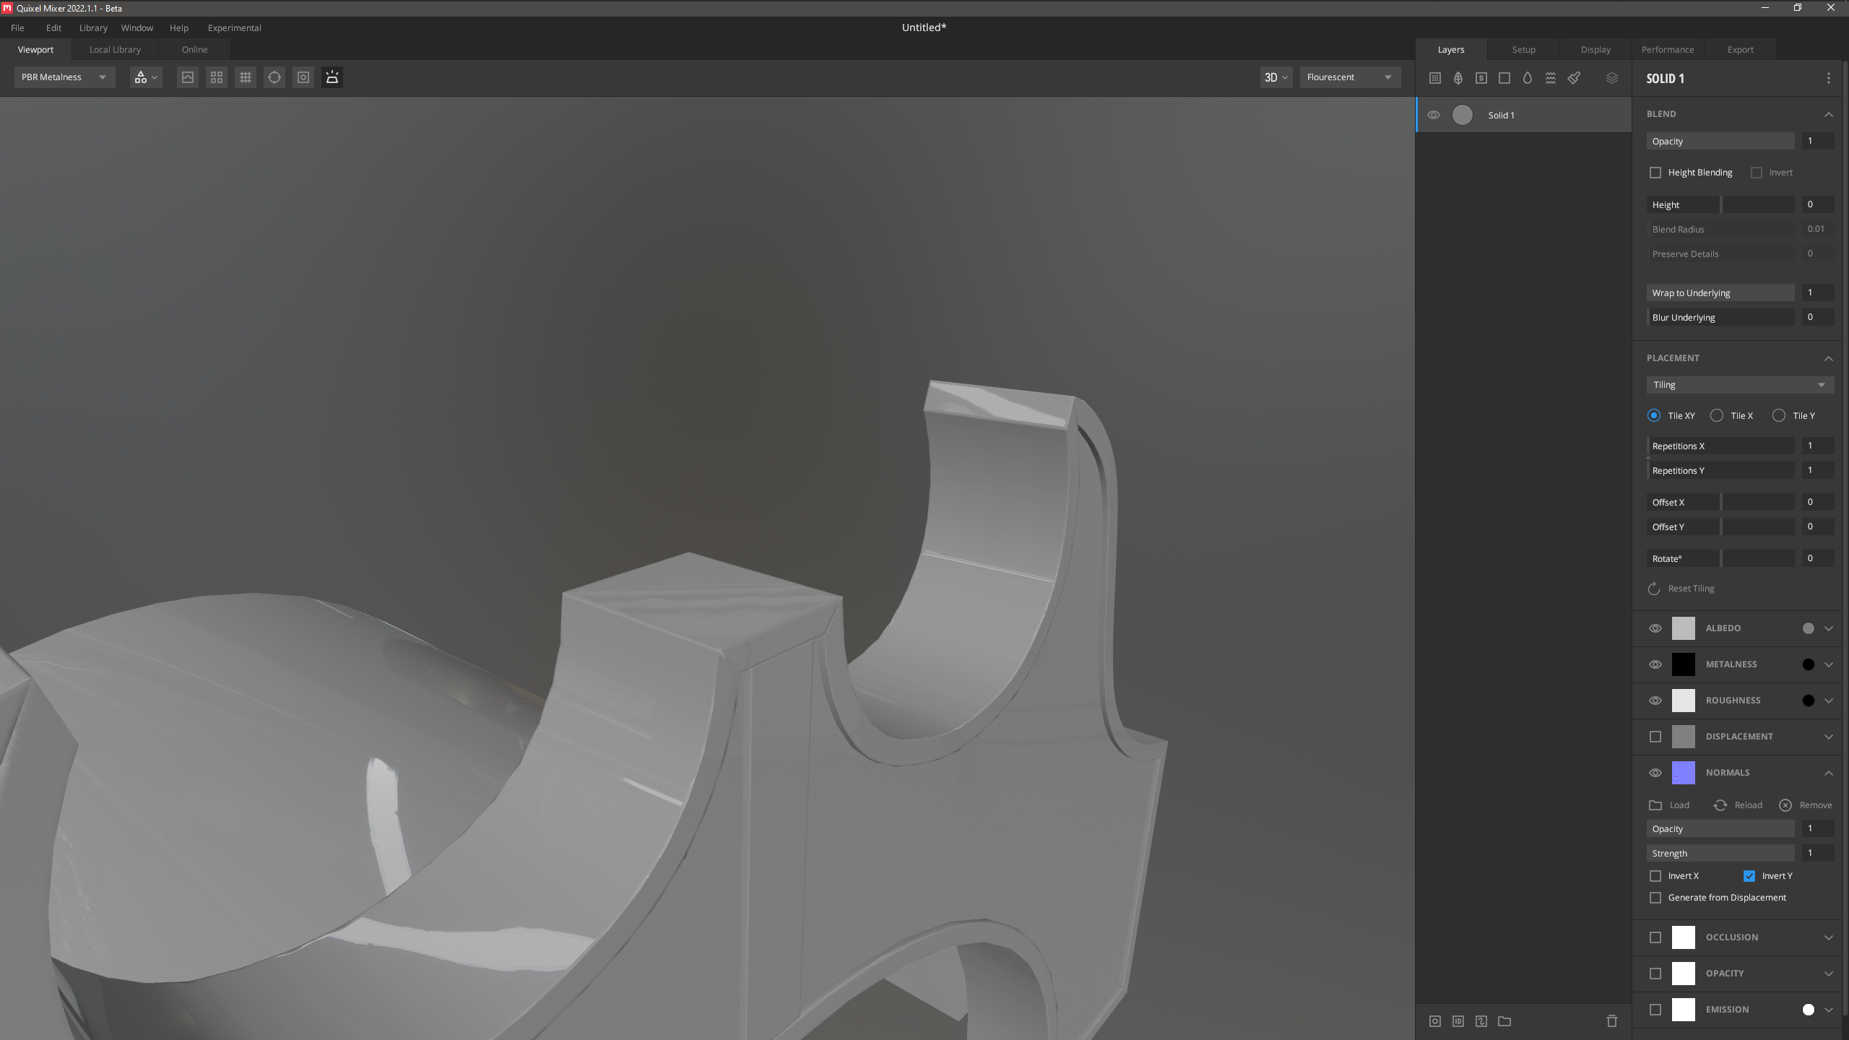Click the paintbrush icon above layer list
The height and width of the screenshot is (1040, 1849).
1574,78
